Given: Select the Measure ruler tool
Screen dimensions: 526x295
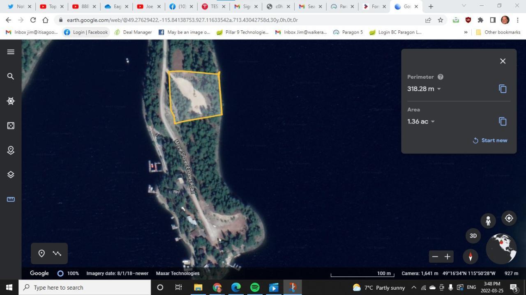Looking at the screenshot, I should (x=11, y=199).
